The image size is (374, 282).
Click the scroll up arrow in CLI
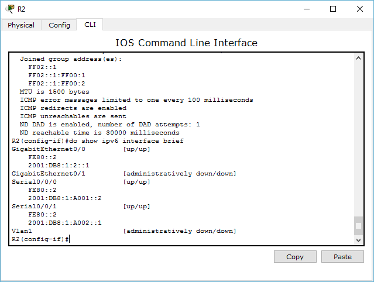tap(358, 58)
